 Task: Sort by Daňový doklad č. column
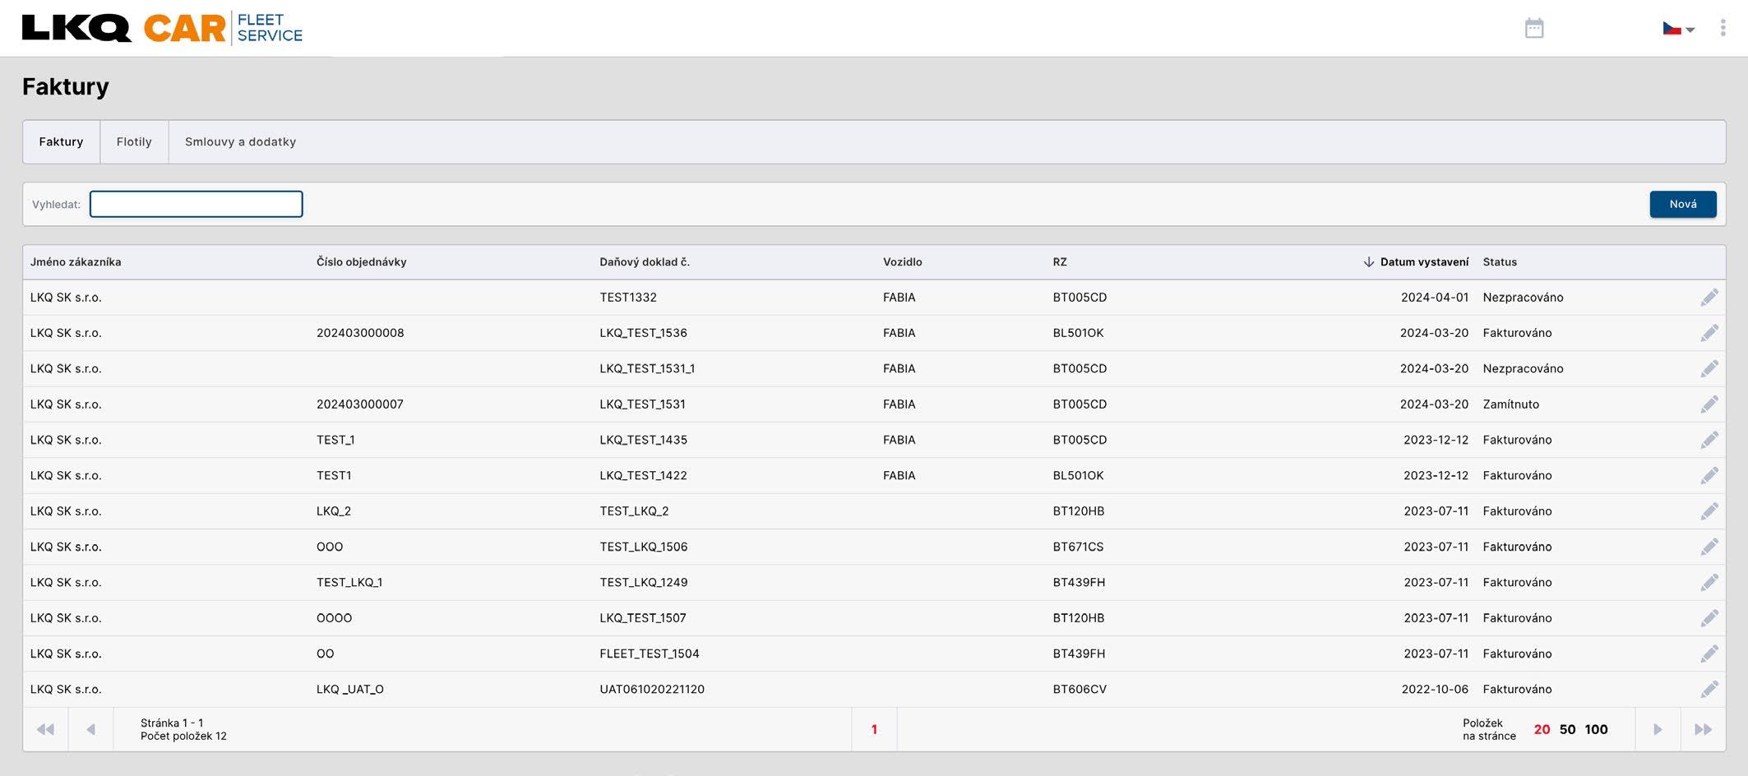pos(645,262)
